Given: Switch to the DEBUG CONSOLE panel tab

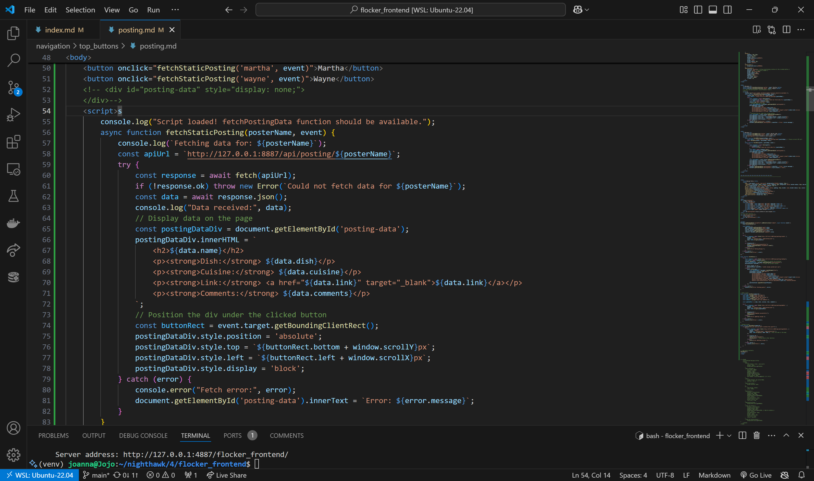Looking at the screenshot, I should 143,436.
